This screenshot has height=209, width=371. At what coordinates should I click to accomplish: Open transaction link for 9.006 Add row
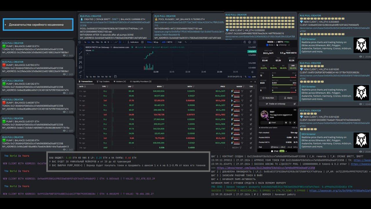point(251,147)
